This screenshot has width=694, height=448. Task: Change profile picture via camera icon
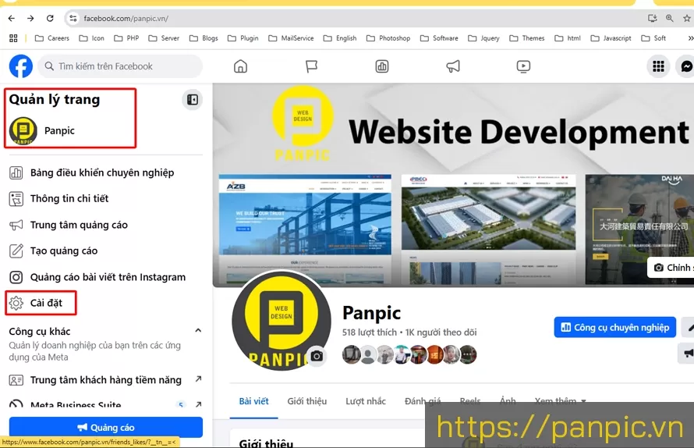point(317,356)
